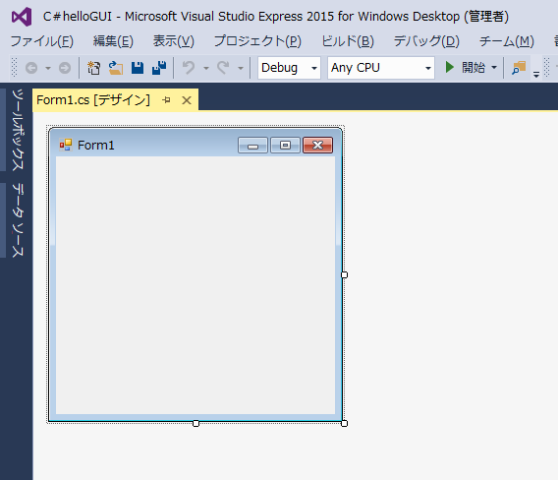Expand the Redo history dropdown arrow

pos(241,68)
